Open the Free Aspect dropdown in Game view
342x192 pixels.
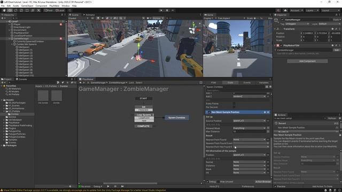231,18
